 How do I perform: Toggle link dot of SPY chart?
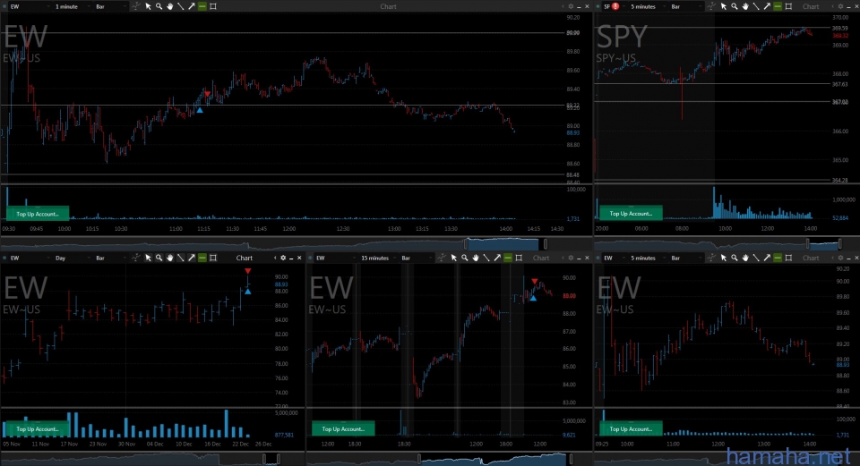tap(598, 6)
